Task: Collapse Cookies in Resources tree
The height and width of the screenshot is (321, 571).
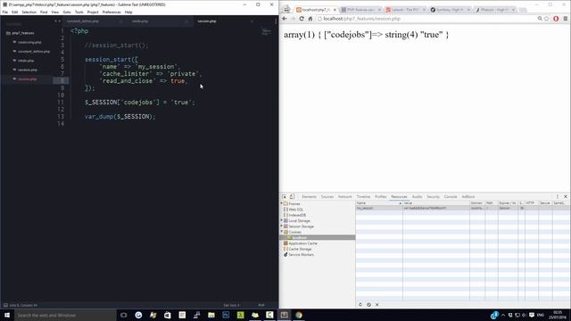Action: coord(282,232)
